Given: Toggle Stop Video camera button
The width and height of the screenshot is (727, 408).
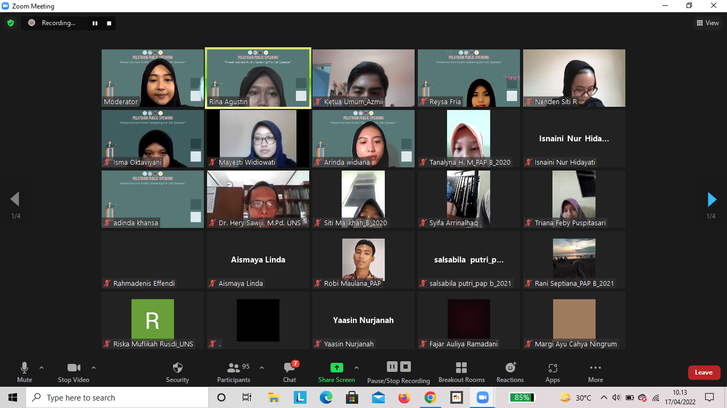Looking at the screenshot, I should coord(73,368).
